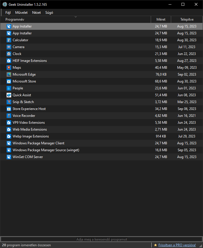Click the Camera app icon
The height and width of the screenshot is (248, 203).
coord(8,47)
